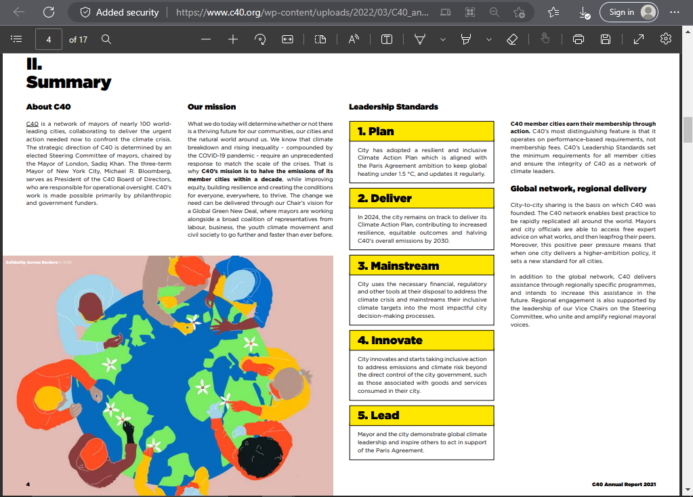Enter full screen mode
693x497 pixels.
tap(639, 39)
